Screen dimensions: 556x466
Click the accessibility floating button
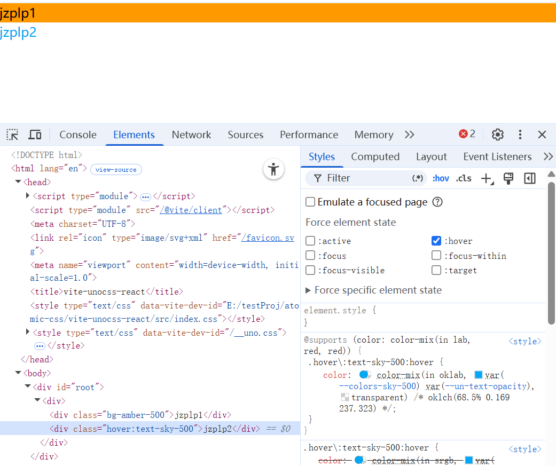pos(273,169)
